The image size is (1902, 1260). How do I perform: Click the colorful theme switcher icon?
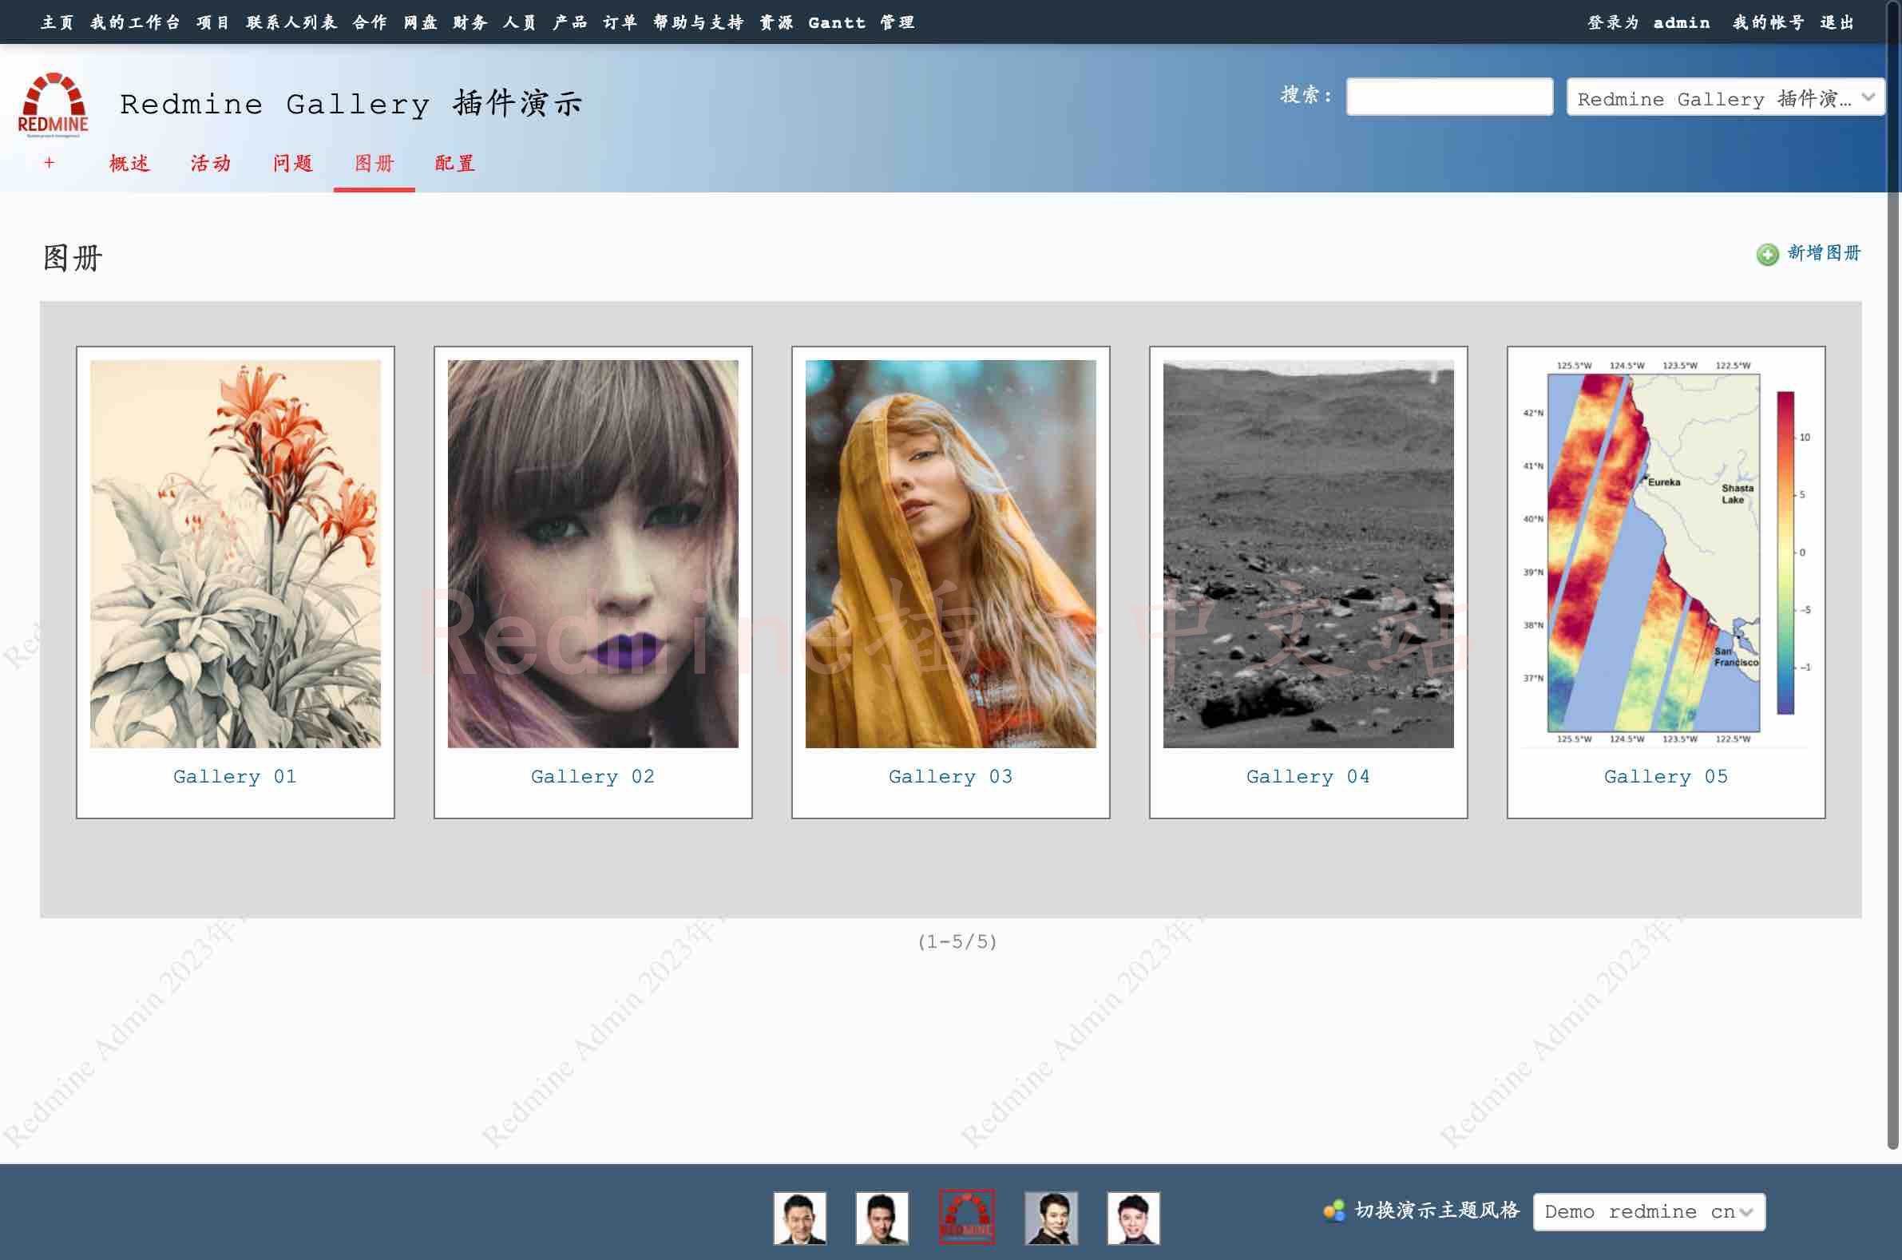tap(1334, 1210)
